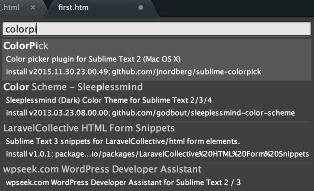Switch to the .html tab
Screen dimensions: 314x191
(10, 8)
